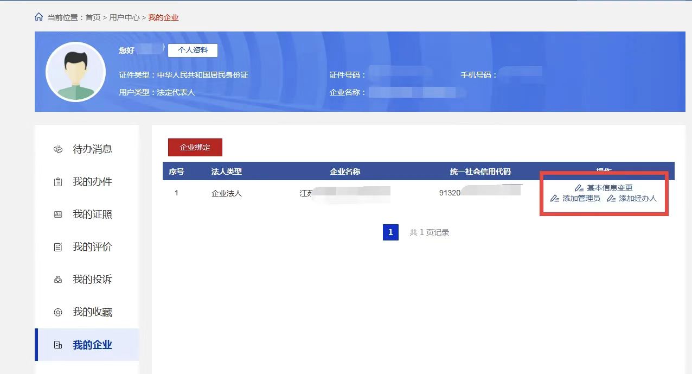This screenshot has width=692, height=374.
Task: Click the 统一社会信用代码 column header
Action: (480, 172)
